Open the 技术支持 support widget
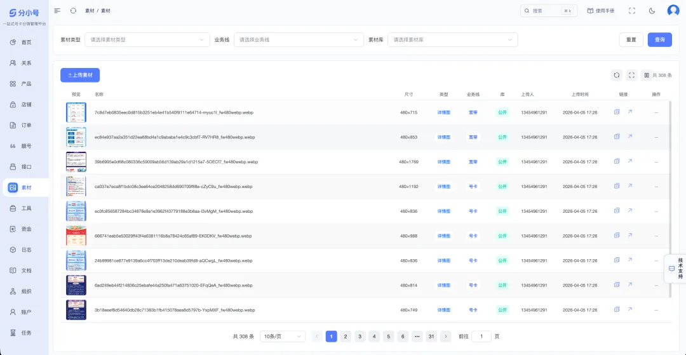The image size is (686, 355). [x=675, y=269]
